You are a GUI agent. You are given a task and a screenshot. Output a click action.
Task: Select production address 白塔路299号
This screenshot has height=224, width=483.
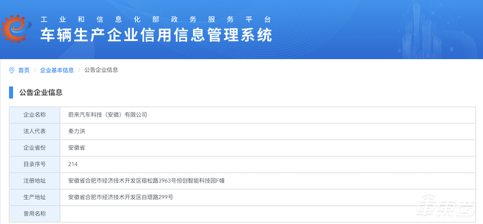click(120, 197)
